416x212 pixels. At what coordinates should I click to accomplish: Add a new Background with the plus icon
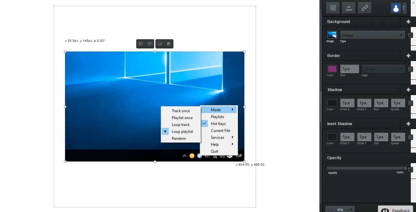tap(408, 22)
